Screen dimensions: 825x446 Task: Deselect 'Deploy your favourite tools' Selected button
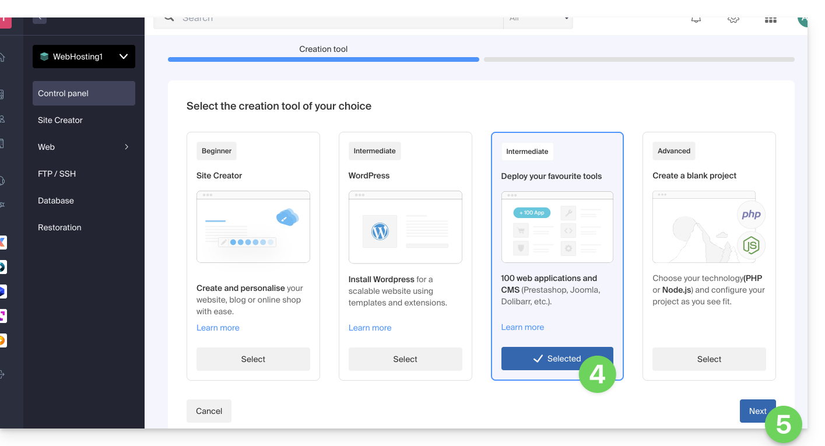(557, 359)
